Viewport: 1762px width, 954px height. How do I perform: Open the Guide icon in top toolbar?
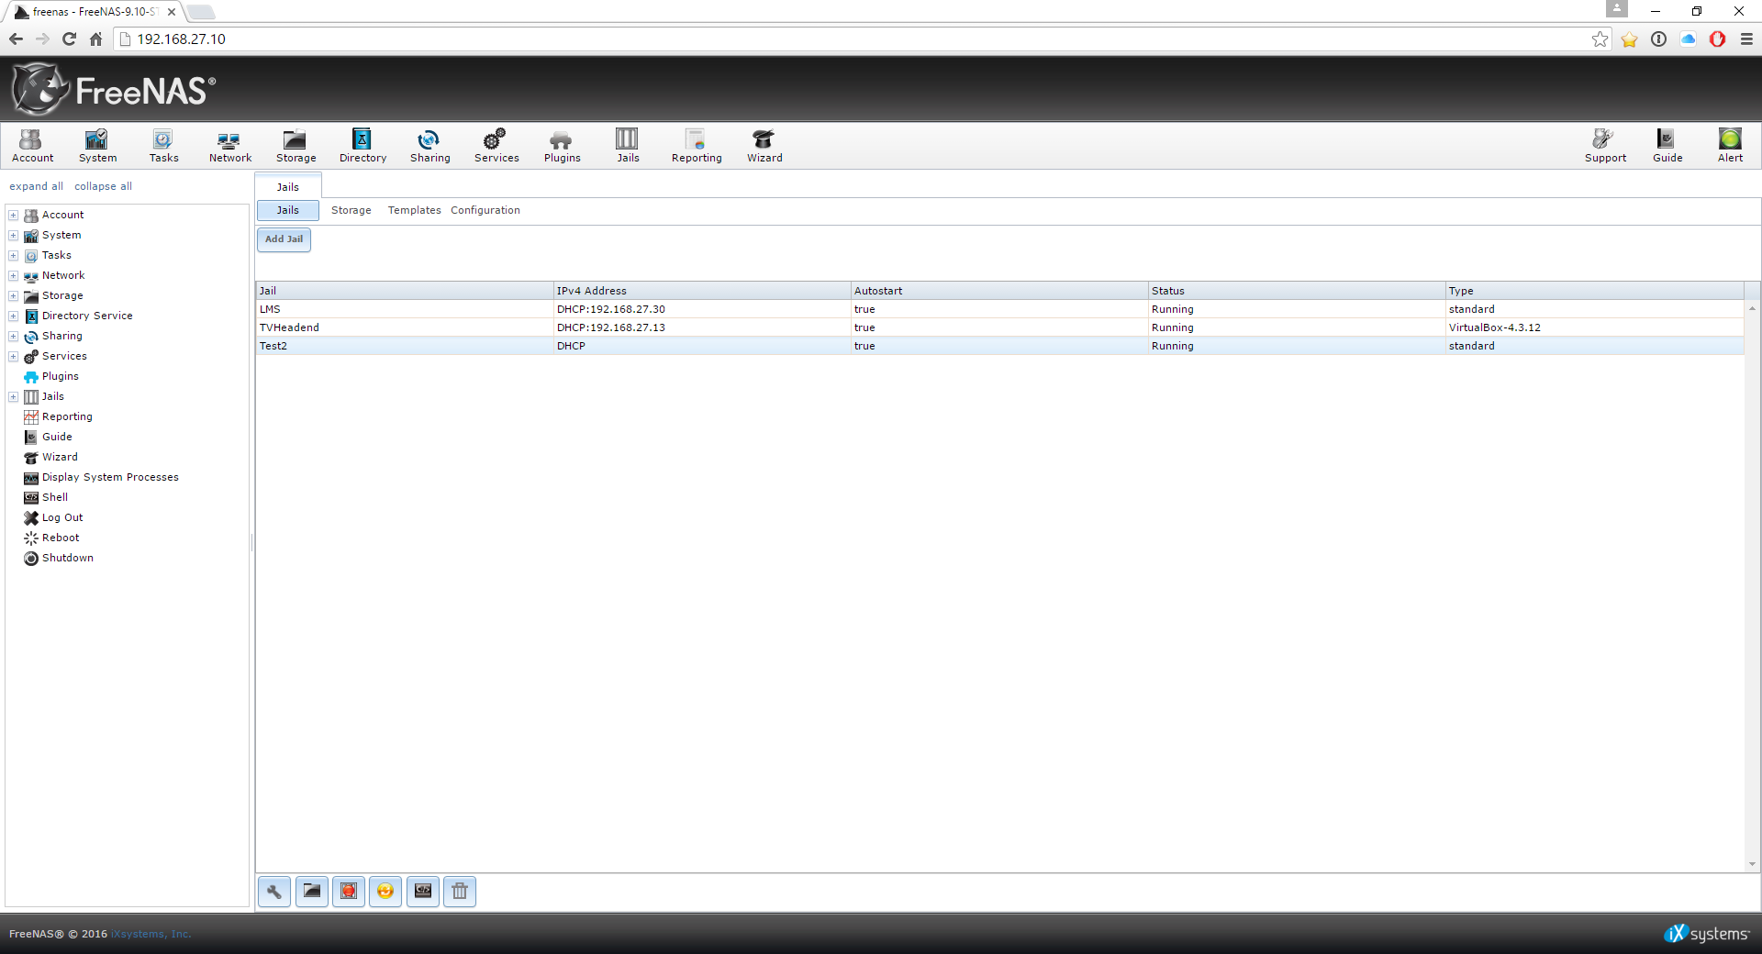(x=1667, y=146)
